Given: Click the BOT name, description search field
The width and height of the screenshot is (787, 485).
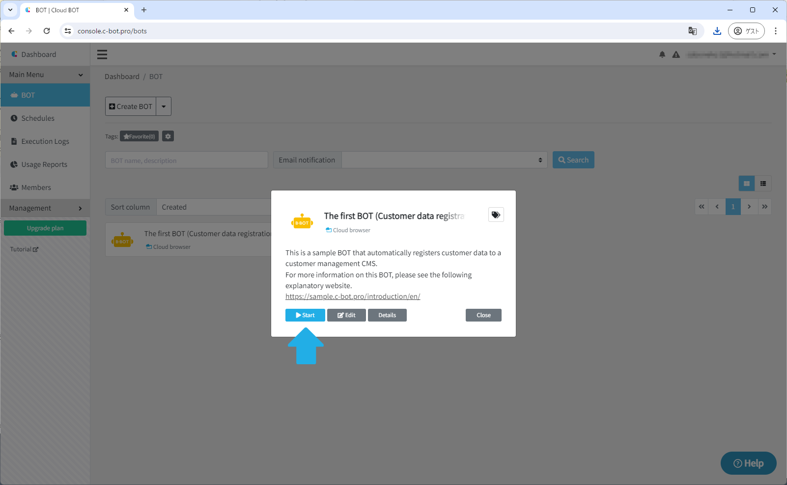Looking at the screenshot, I should (186, 160).
